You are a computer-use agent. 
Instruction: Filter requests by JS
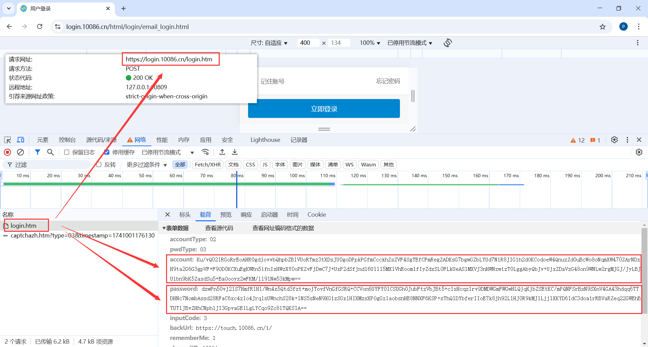point(265,165)
